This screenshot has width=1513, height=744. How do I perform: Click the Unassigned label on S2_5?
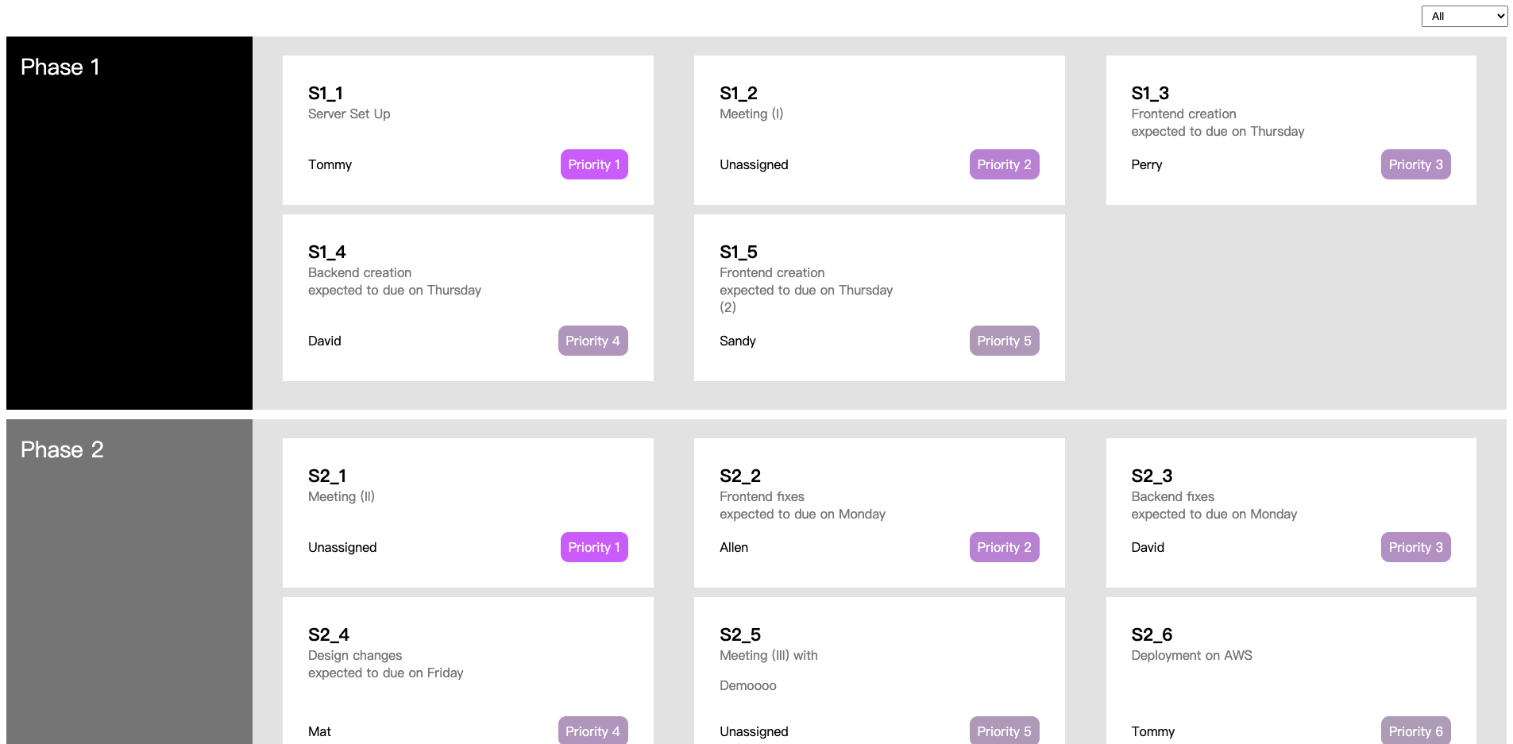pos(753,731)
